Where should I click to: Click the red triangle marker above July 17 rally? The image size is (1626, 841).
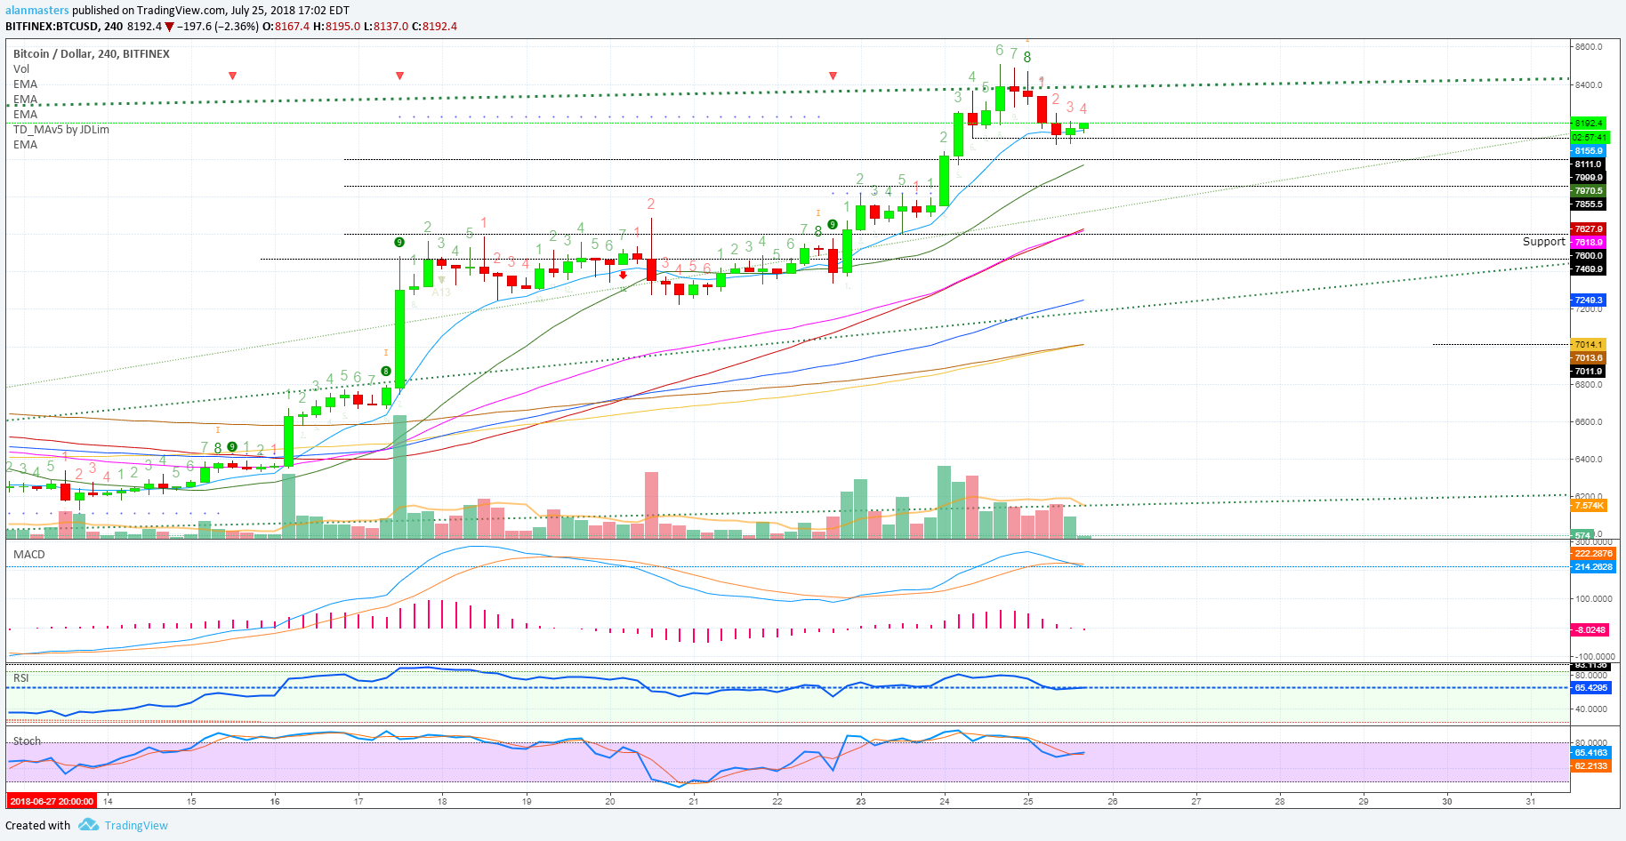pyautogui.click(x=399, y=76)
